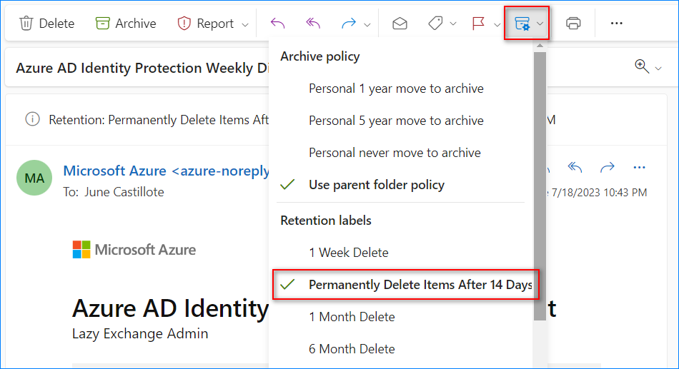Click the Delete button
The image size is (679, 369).
46,24
